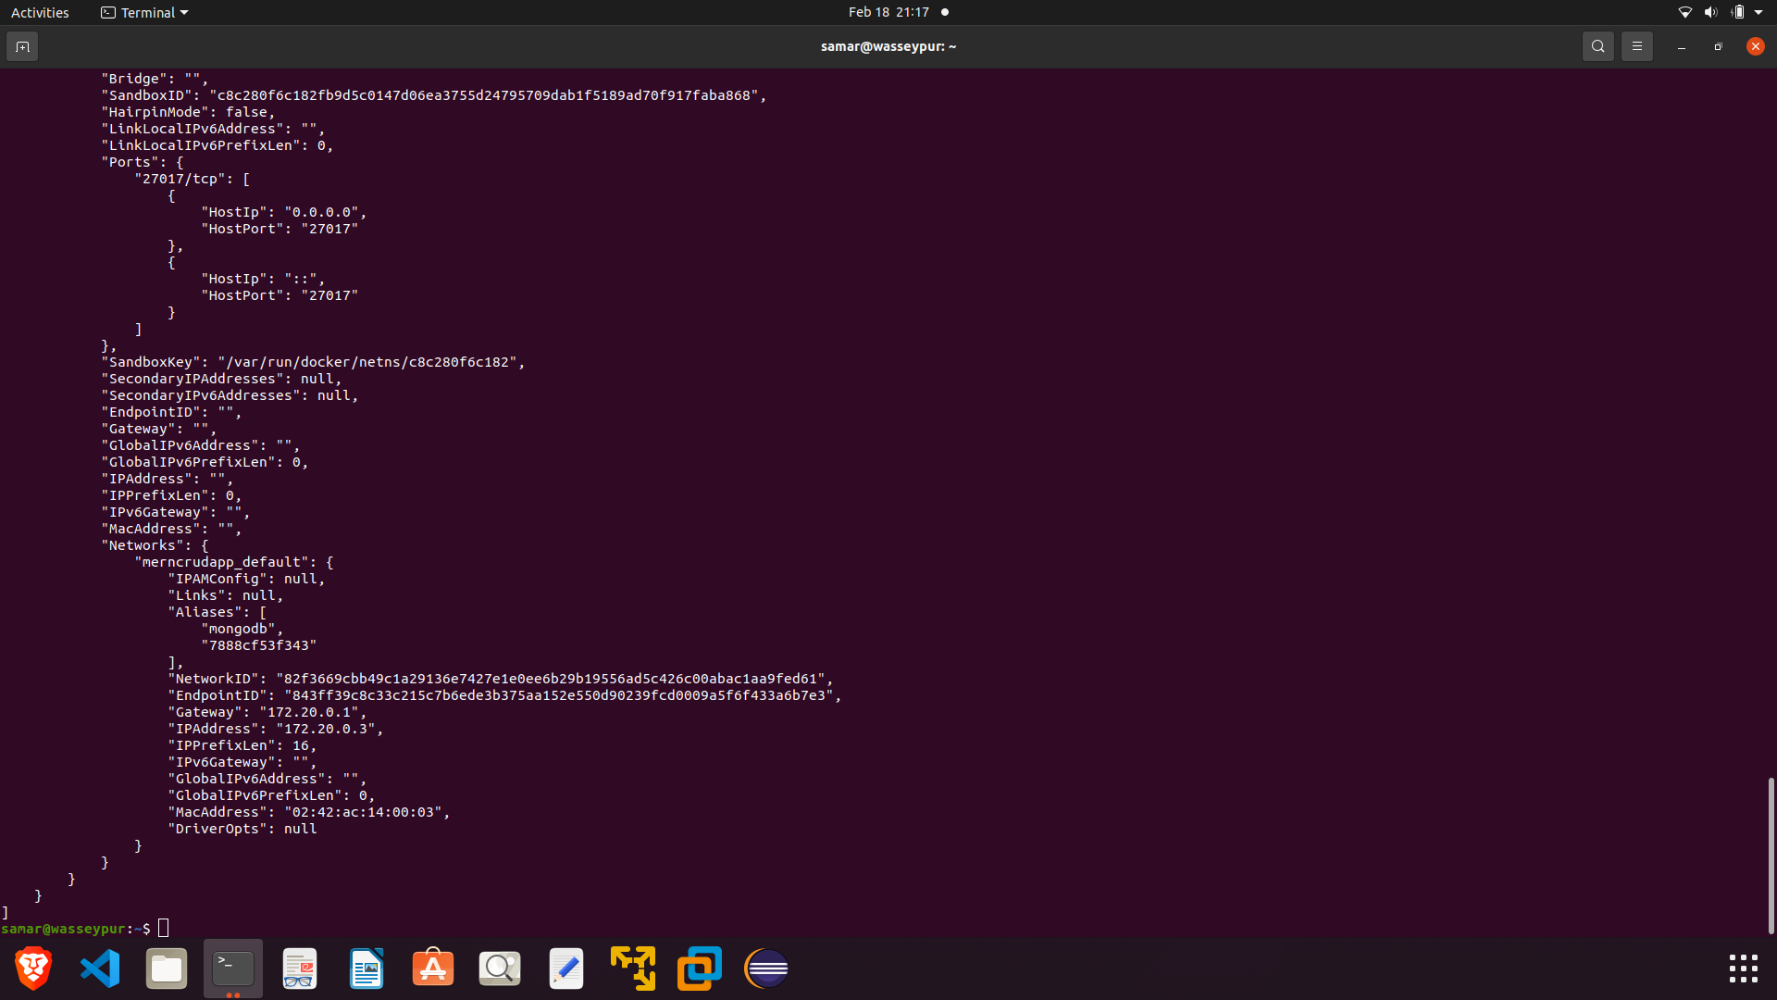Click the MacAddress "02:42:ac:14:00:03" value
1777x1000 pixels.
[x=363, y=812]
